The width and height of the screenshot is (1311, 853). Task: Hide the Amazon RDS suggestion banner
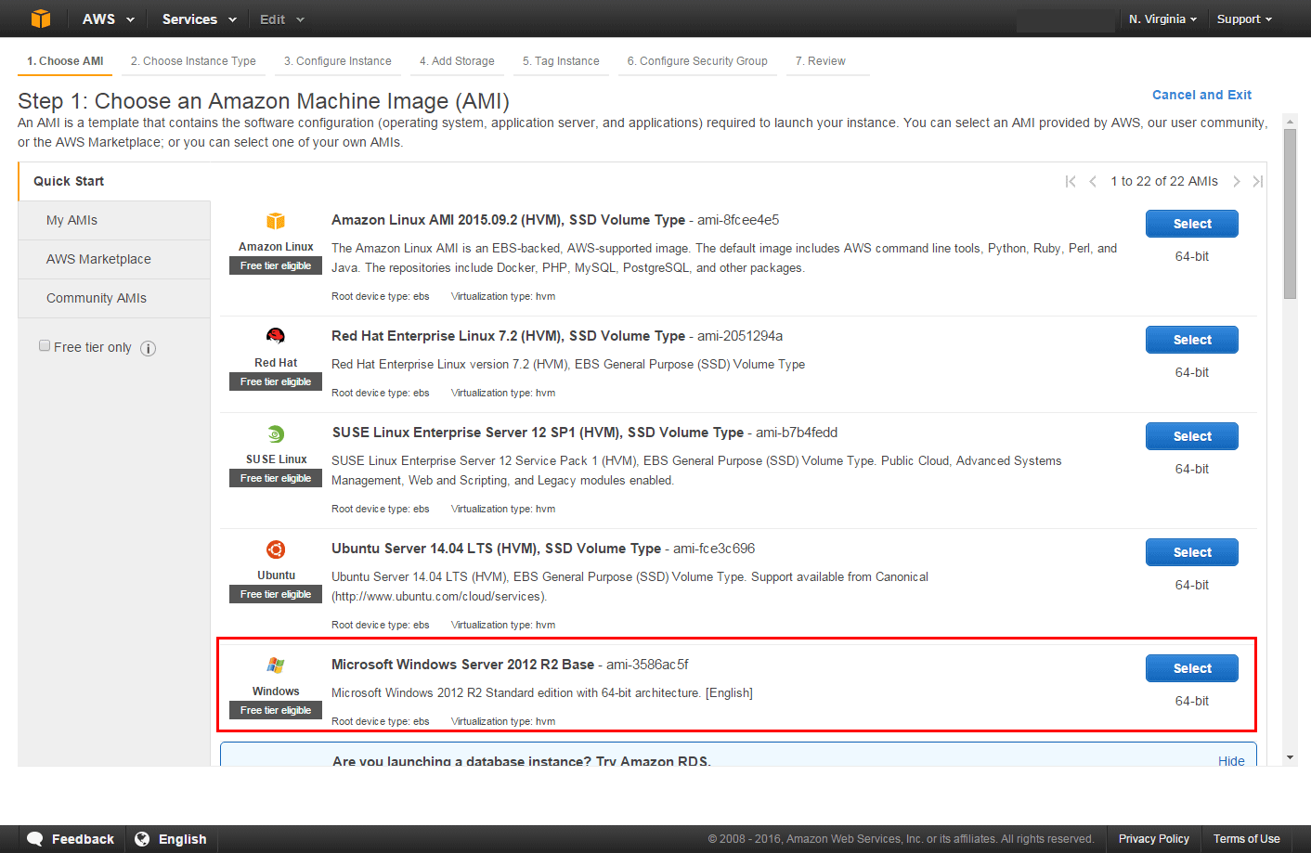[1231, 760]
